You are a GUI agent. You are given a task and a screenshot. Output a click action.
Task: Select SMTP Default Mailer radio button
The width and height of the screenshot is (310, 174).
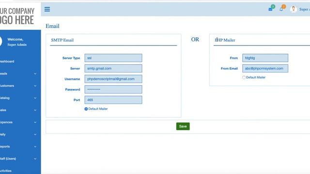(86, 109)
